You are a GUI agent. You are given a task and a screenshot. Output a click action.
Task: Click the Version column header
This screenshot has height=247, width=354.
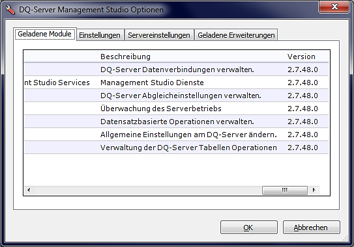301,57
